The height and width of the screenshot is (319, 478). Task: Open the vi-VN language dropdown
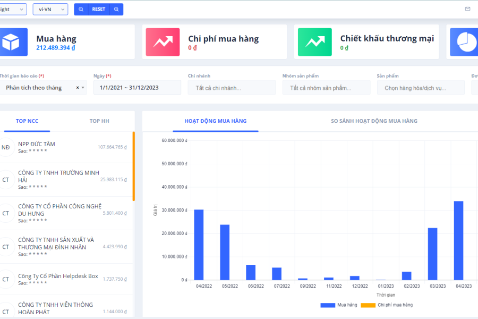[x=50, y=9]
